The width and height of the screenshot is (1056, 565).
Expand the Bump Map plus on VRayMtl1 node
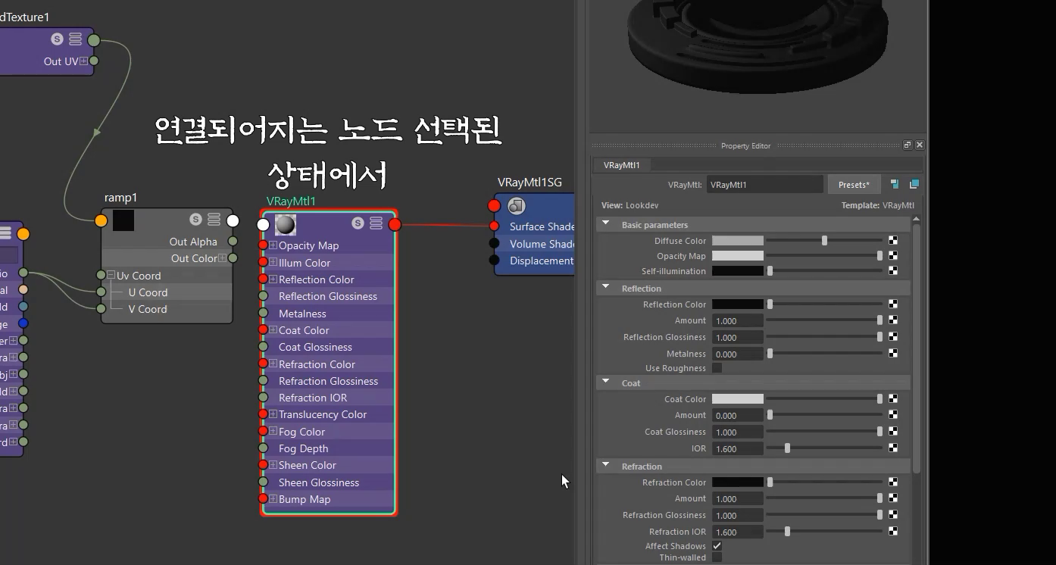(273, 499)
